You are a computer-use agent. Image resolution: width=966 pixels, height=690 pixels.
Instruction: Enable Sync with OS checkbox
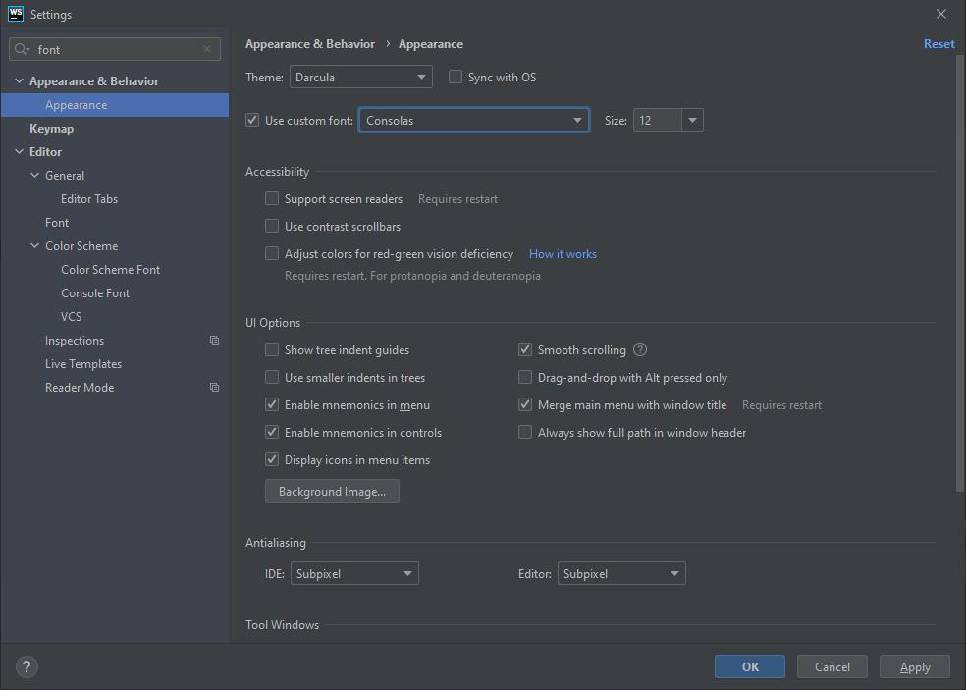[456, 78]
